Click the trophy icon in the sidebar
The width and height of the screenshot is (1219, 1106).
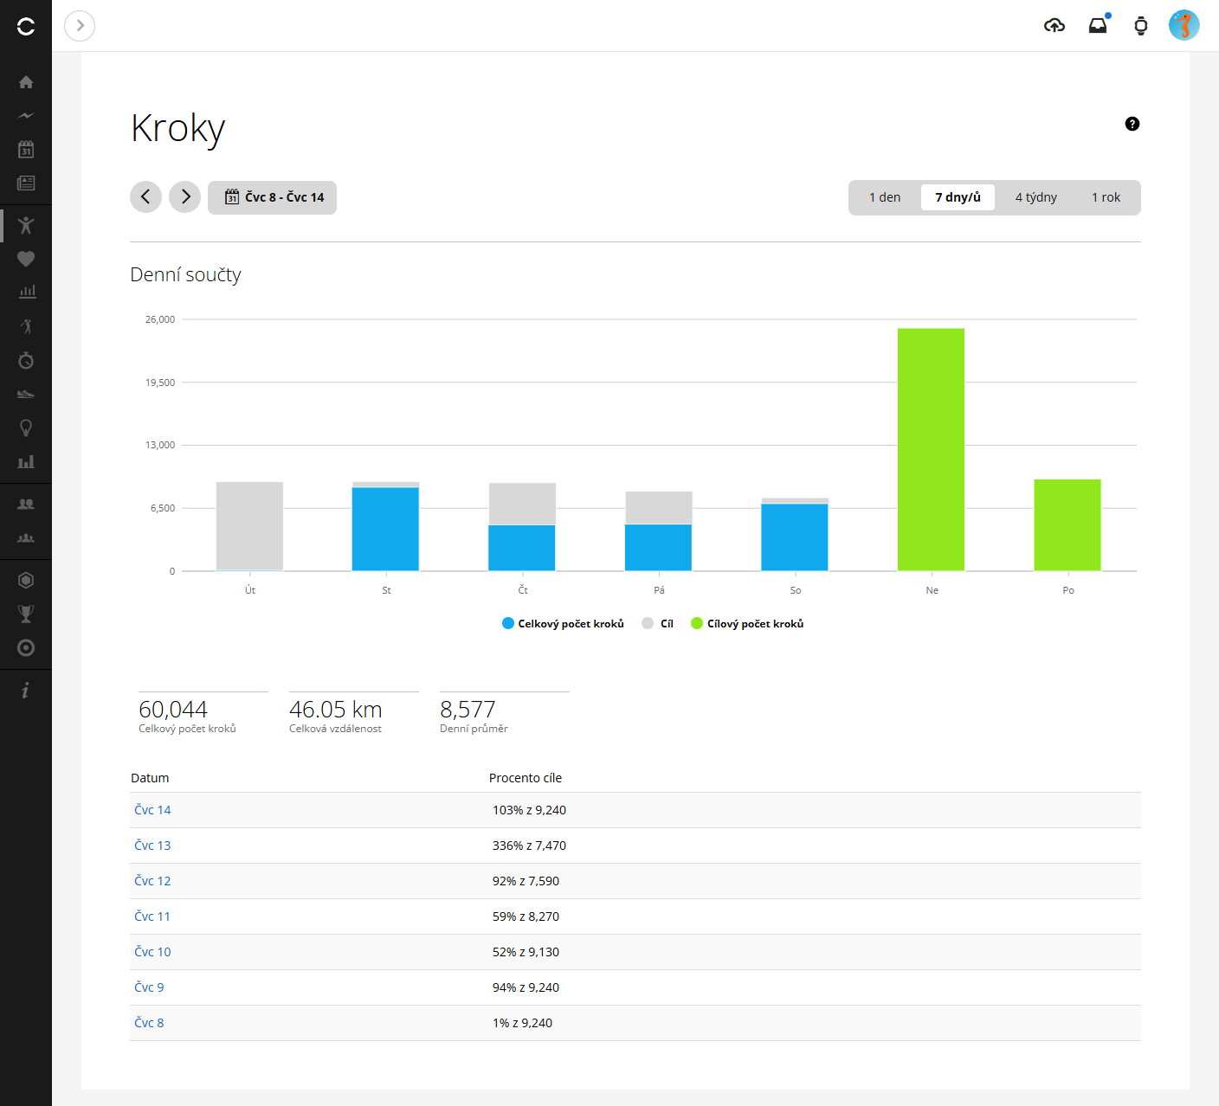pyautogui.click(x=26, y=614)
